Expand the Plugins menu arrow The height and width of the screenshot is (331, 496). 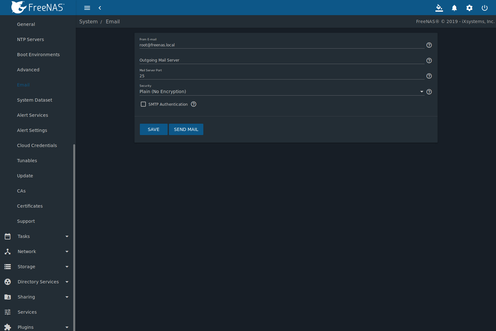coord(67,327)
